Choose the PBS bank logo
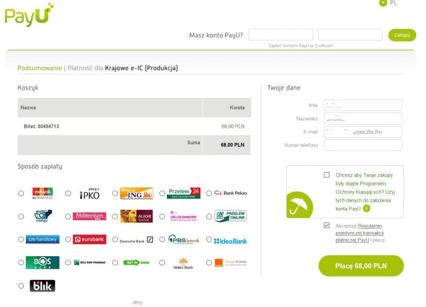Screen dimensions: 426x307 click(183, 239)
